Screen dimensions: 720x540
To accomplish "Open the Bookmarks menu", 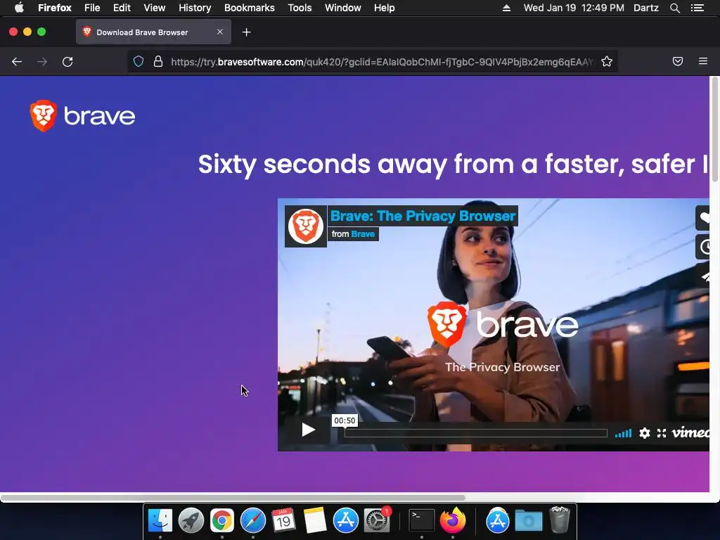I will tap(250, 8).
